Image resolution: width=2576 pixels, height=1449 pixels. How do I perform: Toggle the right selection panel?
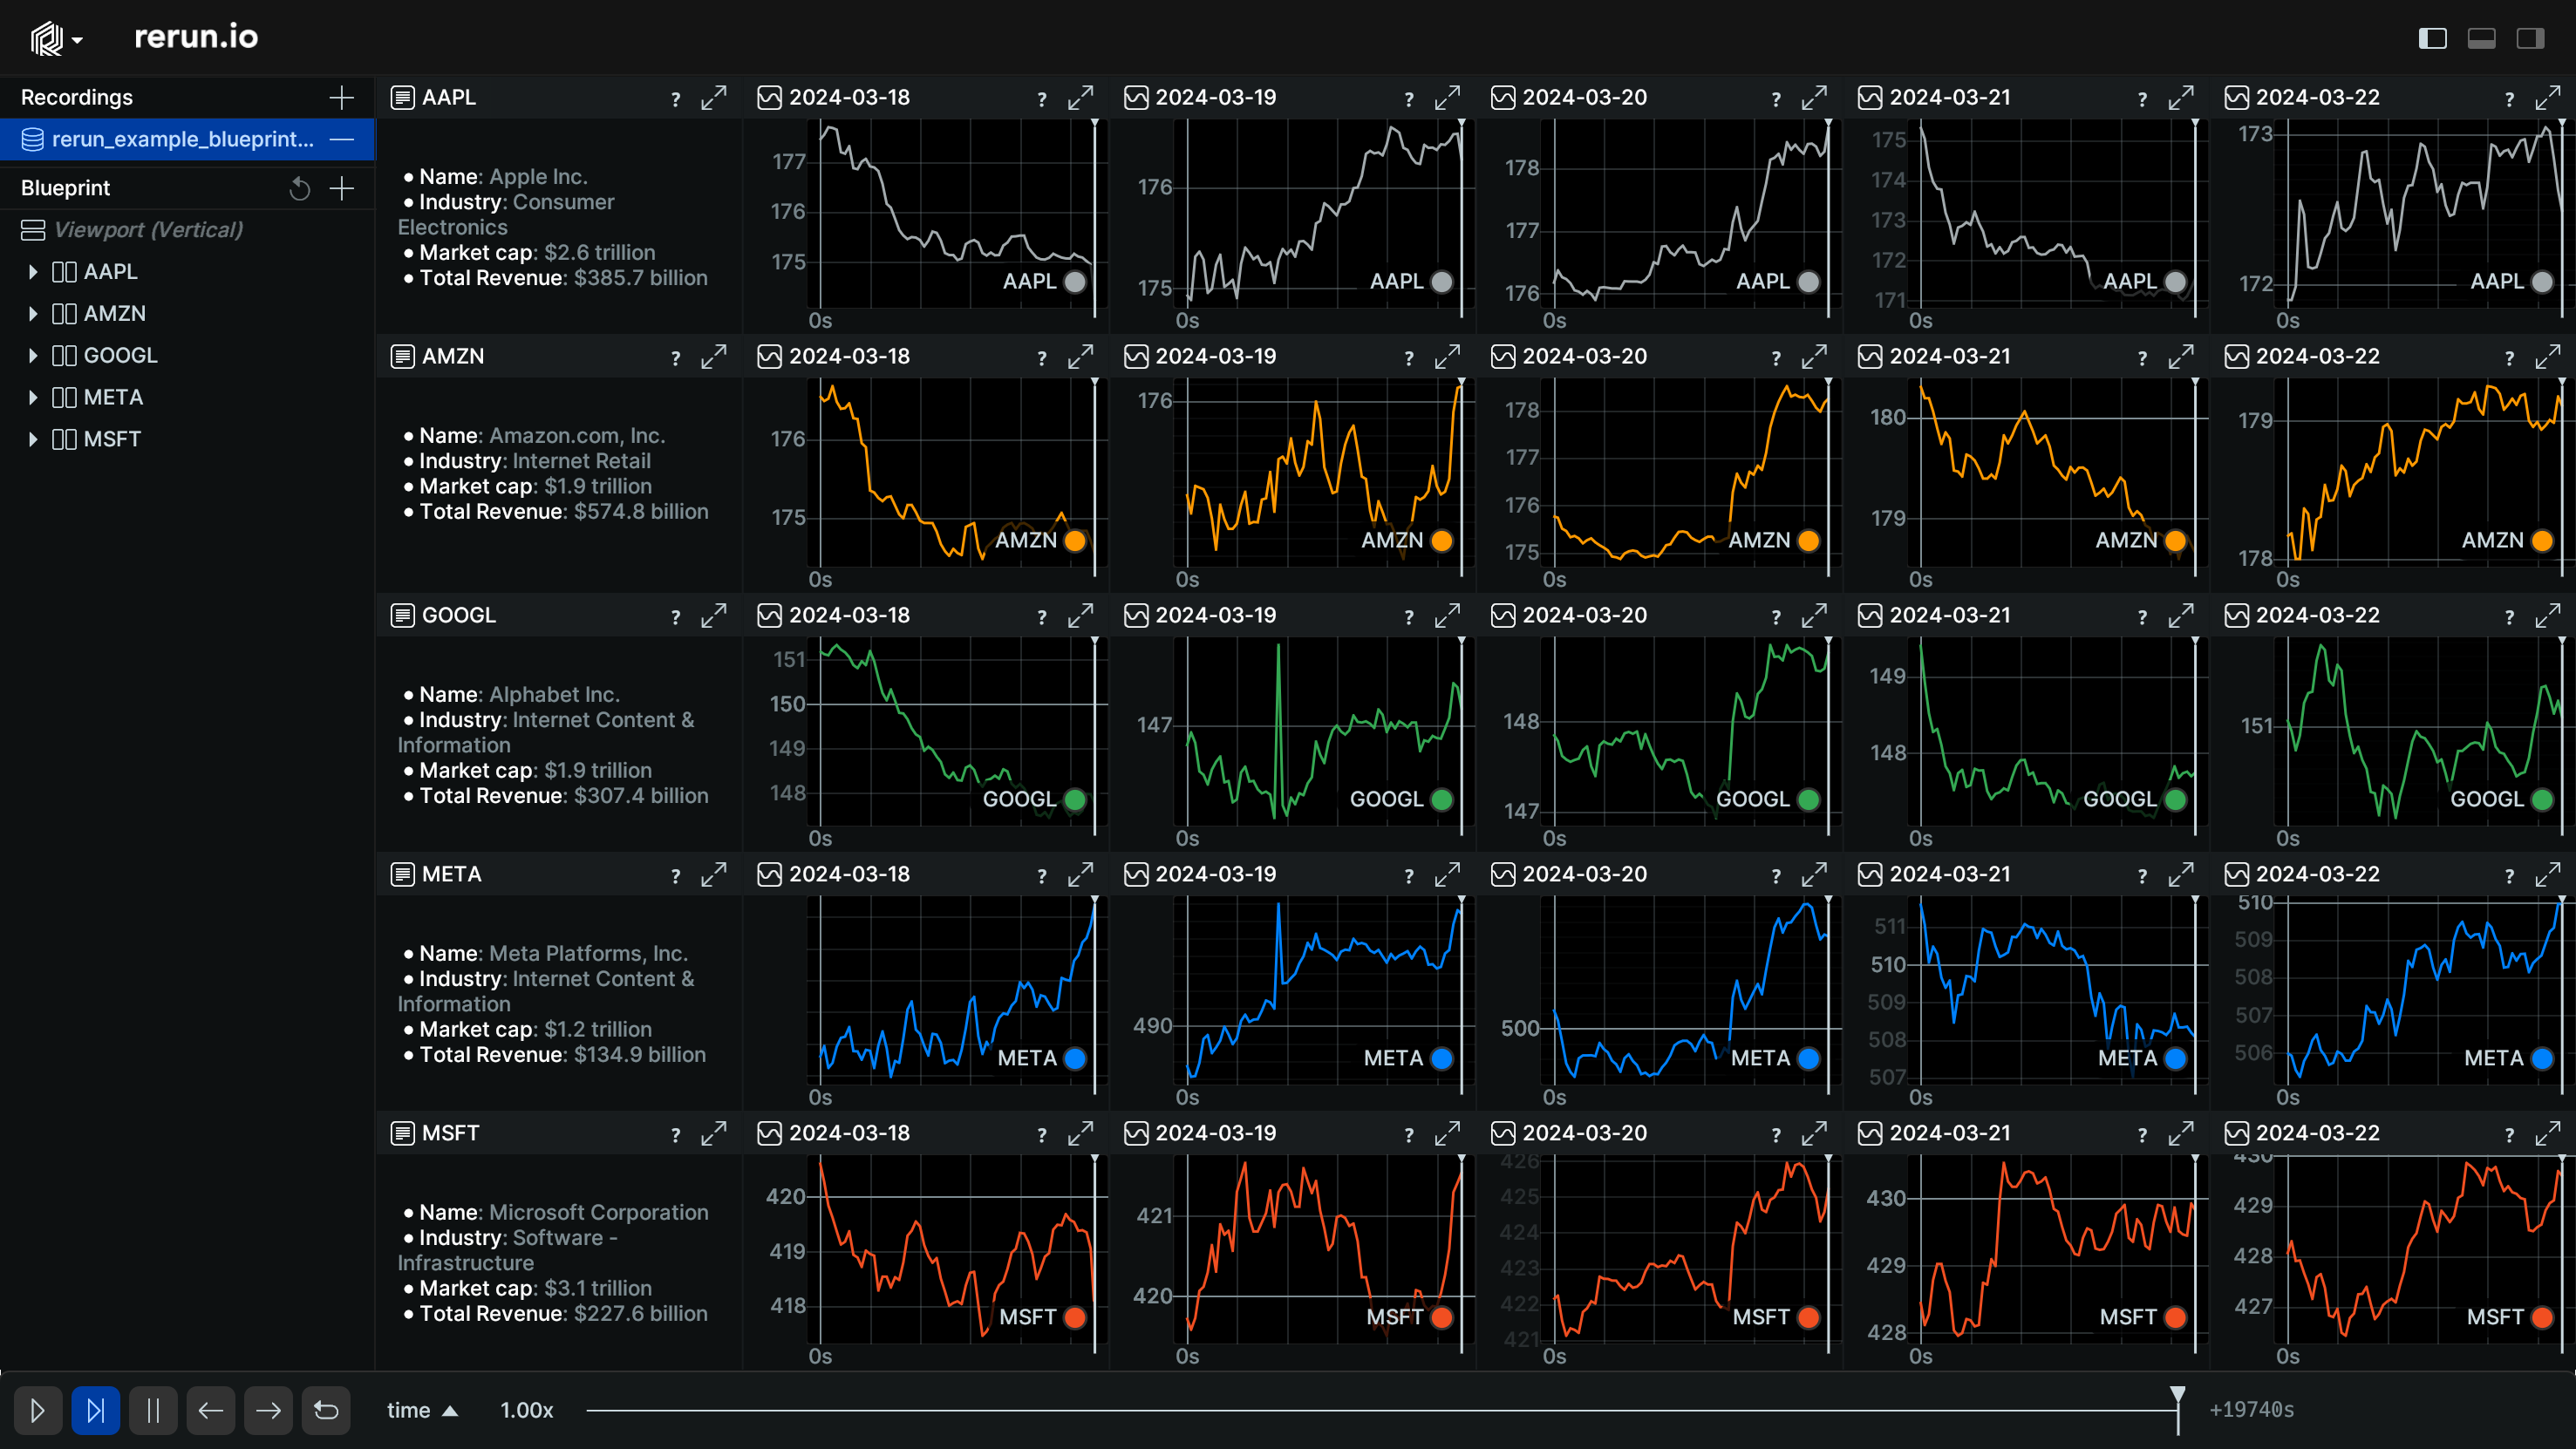2530,39
